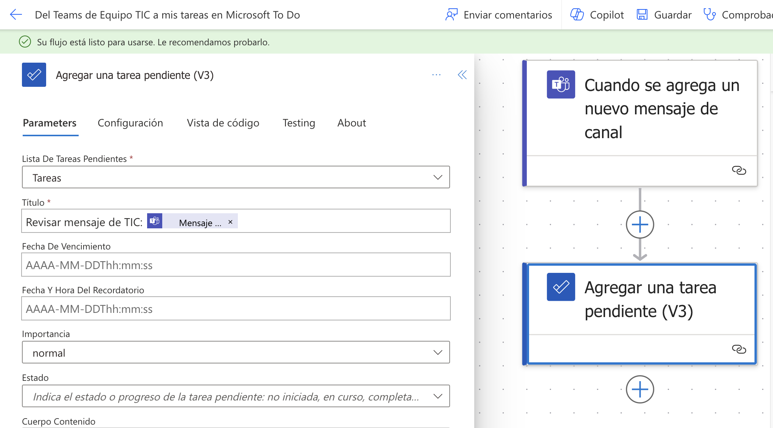The width and height of the screenshot is (773, 428).
Task: Click the connection link icon on trigger card
Action: tap(739, 171)
